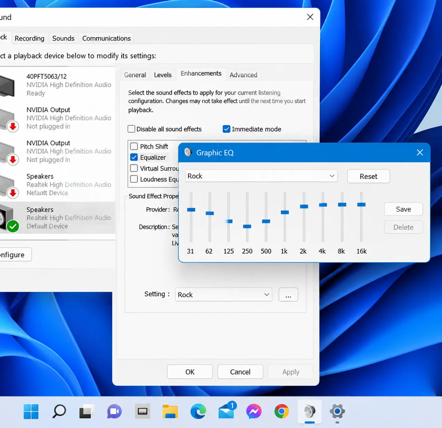This screenshot has height=428, width=442.
Task: Click the 16k band slider handle
Action: click(361, 204)
